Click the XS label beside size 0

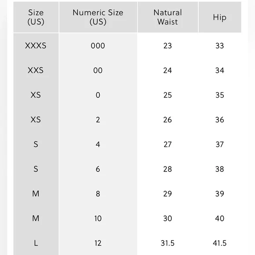[x=36, y=95]
